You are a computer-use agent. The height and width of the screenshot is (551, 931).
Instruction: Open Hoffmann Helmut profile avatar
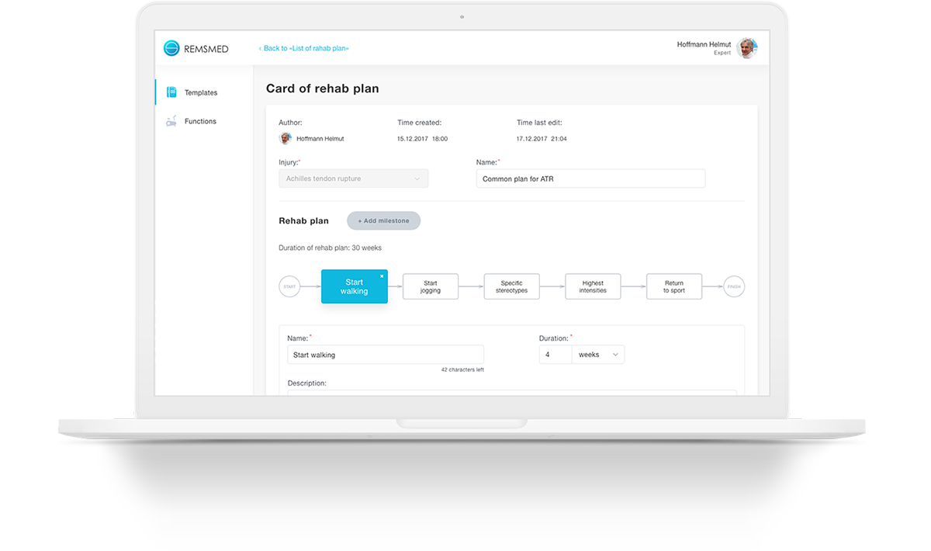pyautogui.click(x=747, y=48)
